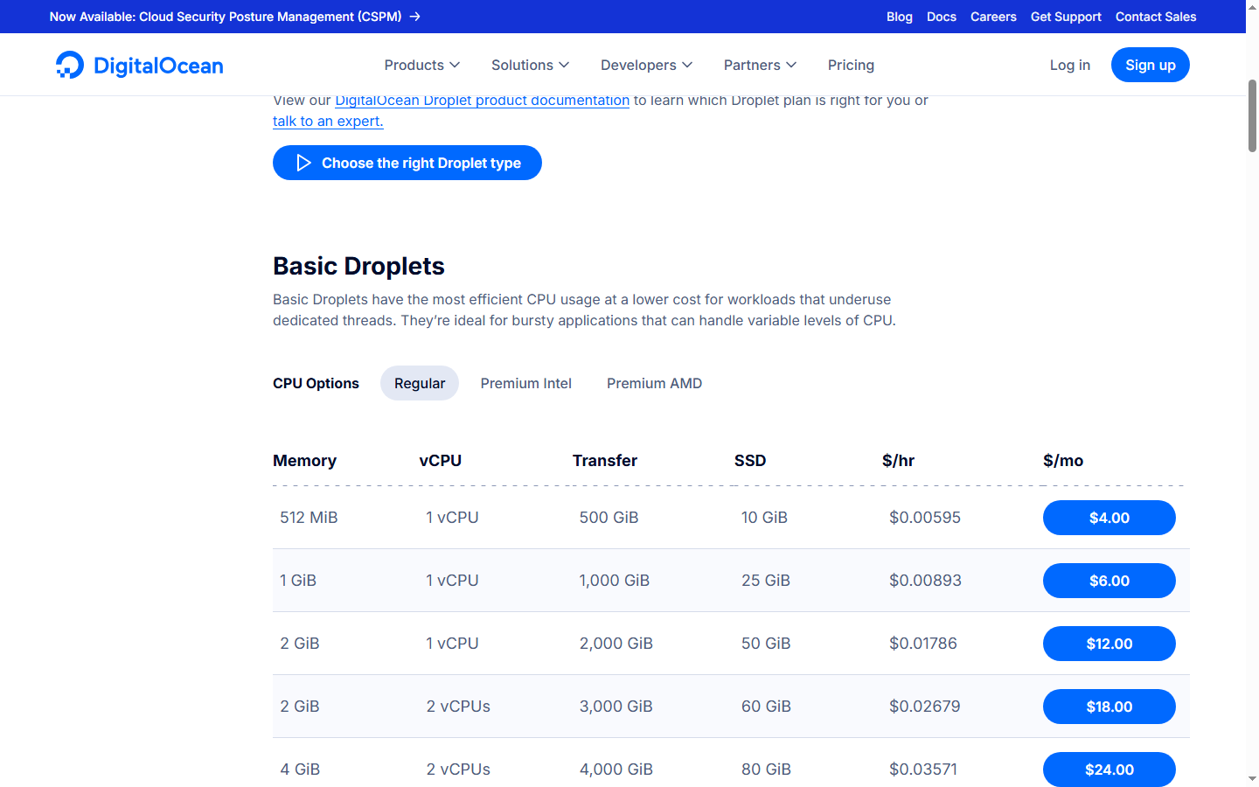Click the $0.00595 hourly price
Screen dimensions: 1259x787
[x=925, y=518]
